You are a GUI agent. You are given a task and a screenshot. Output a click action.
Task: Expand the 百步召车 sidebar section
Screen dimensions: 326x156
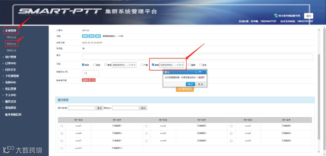pyautogui.click(x=11, y=70)
